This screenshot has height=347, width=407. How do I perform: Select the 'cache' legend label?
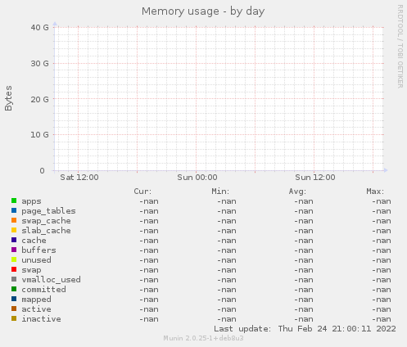click(x=34, y=241)
